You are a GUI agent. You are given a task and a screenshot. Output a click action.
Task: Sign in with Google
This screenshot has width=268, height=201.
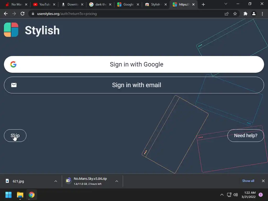[x=134, y=64]
